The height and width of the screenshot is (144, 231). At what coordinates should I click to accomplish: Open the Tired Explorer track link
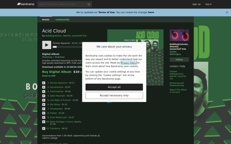click(57, 91)
